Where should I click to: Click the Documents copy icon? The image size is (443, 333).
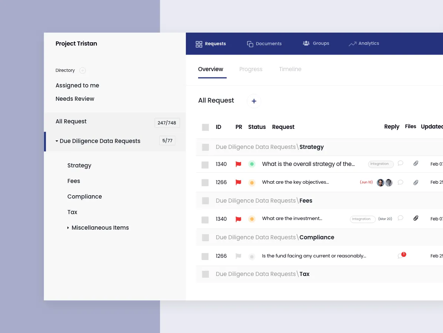point(250,44)
